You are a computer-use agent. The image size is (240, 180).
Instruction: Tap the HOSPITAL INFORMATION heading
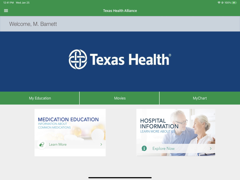click(x=159, y=123)
